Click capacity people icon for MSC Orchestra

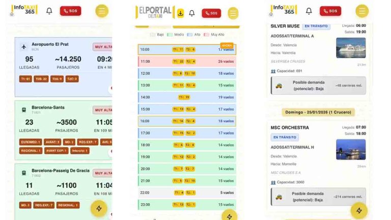(x=273, y=182)
